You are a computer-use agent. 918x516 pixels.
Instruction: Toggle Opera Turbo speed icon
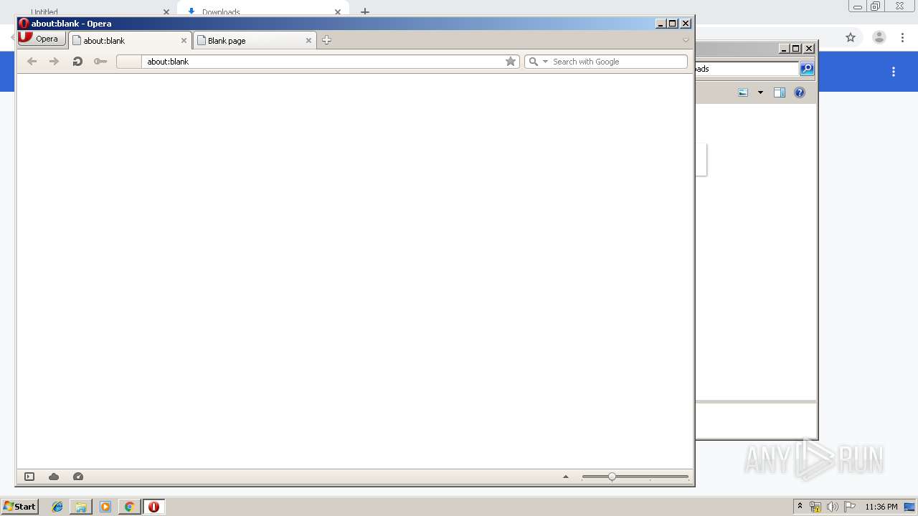[x=78, y=477]
